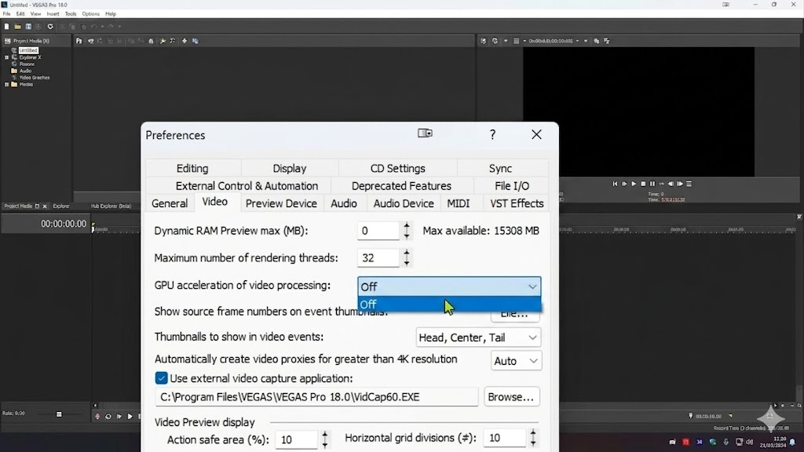Go to start in video preview transport

click(615, 184)
